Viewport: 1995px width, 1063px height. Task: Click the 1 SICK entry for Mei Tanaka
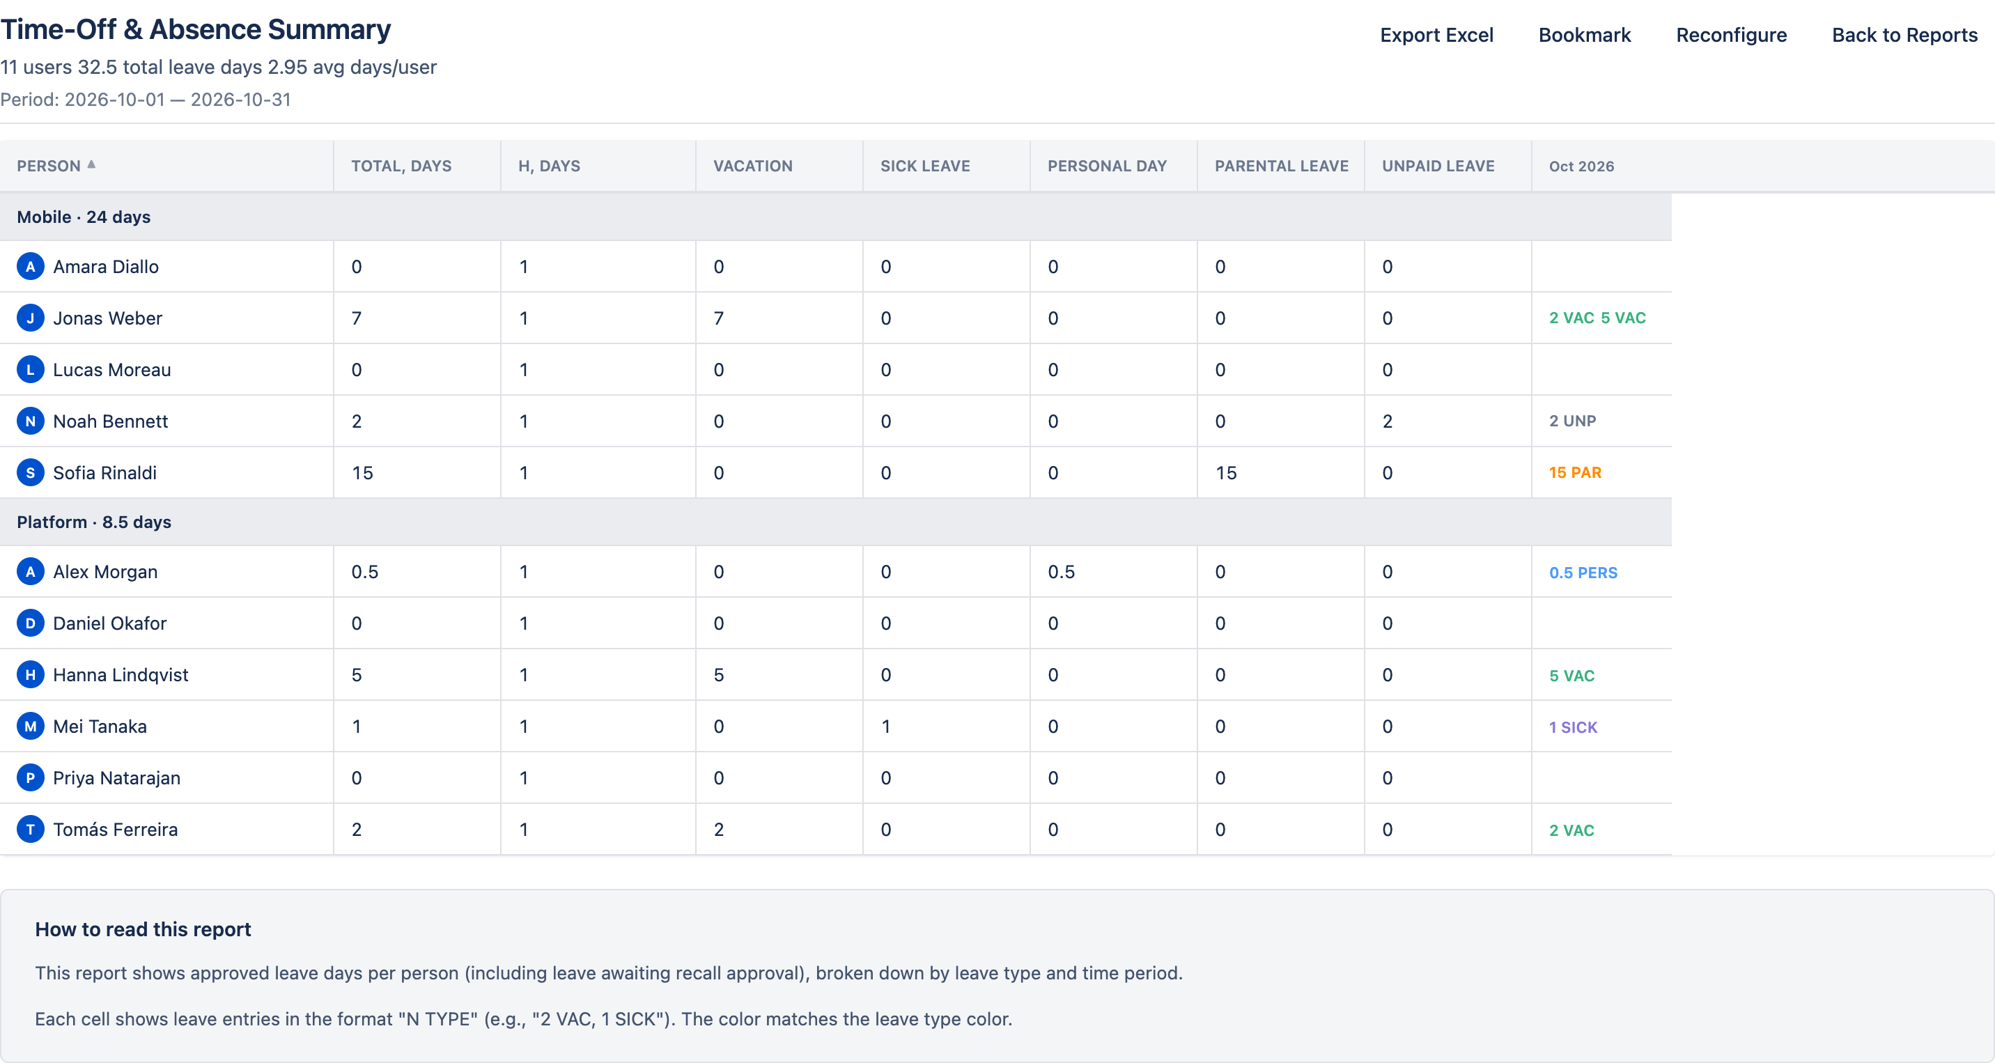coord(1573,727)
